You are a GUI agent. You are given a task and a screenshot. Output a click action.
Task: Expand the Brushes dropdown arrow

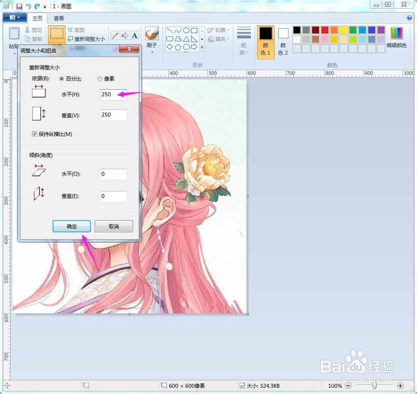152,53
